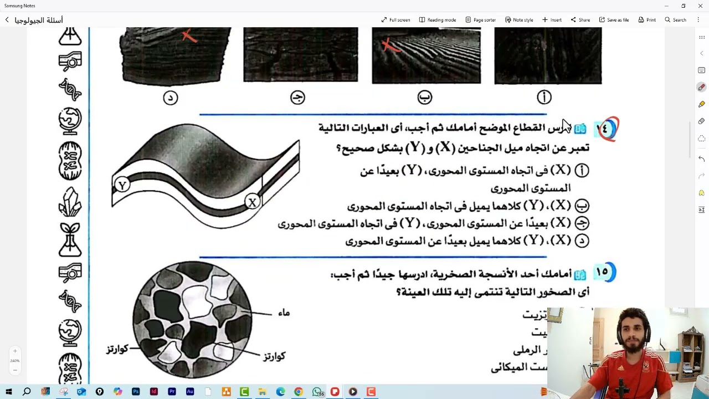This screenshot has width=709, height=399.
Task: Select the yellow highlighter tool
Action: click(701, 104)
